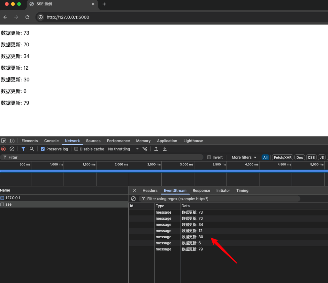Select message row with data 6
The height and width of the screenshot is (283, 328).
coord(228,243)
